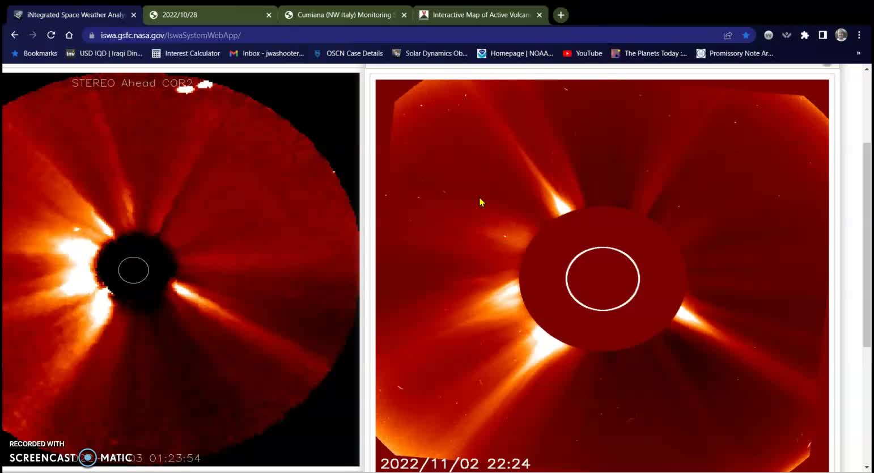
Task: Open a new browser tab
Action: click(561, 15)
